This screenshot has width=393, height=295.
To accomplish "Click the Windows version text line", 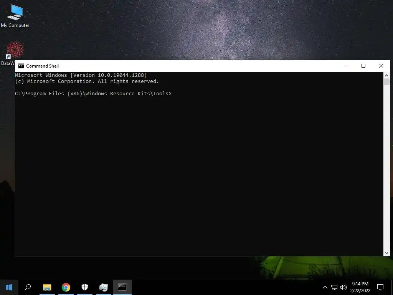I will coord(81,75).
